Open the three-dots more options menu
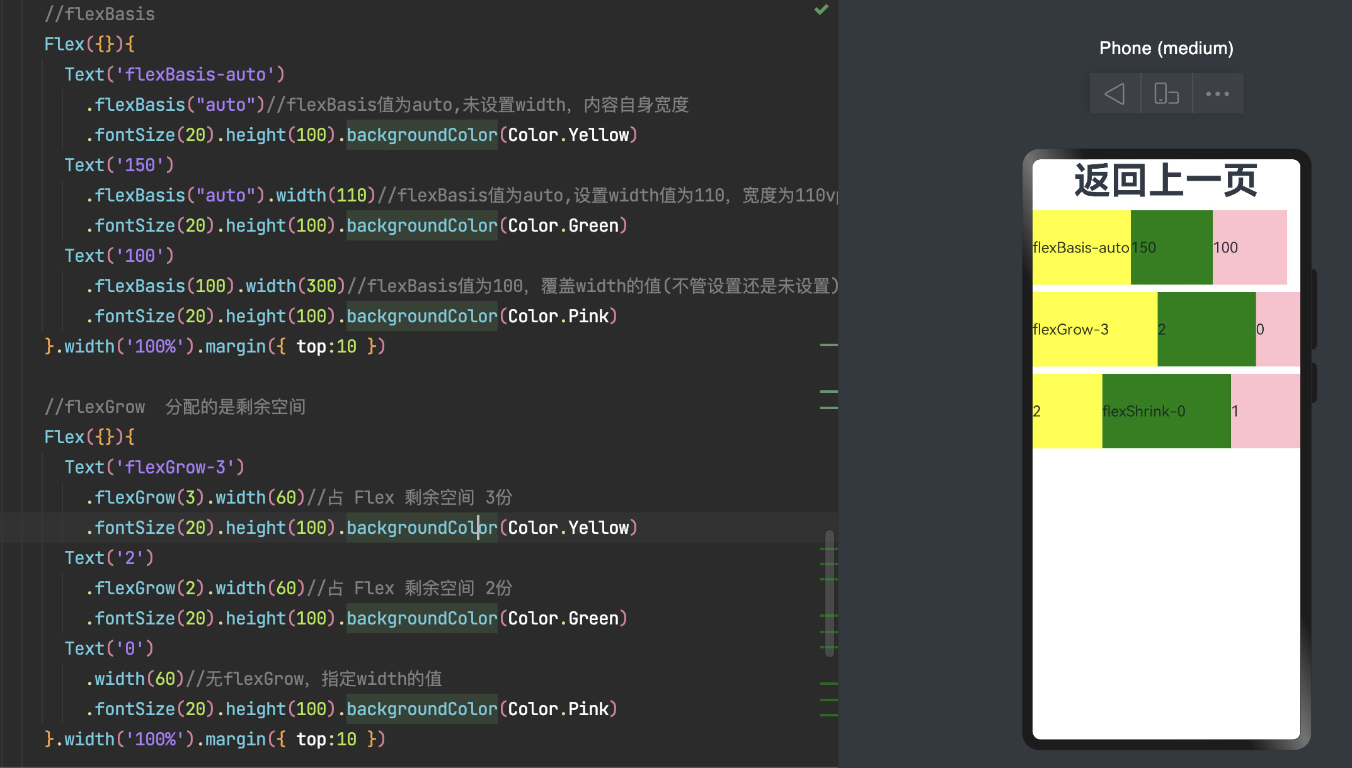Image resolution: width=1352 pixels, height=768 pixels. (x=1217, y=94)
